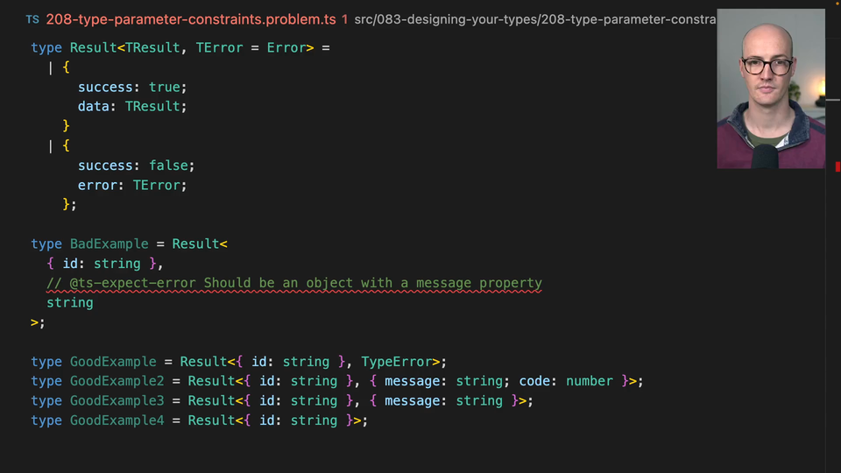The width and height of the screenshot is (841, 473).
Task: Place cursor on 'success: true' property
Action: pos(132,87)
